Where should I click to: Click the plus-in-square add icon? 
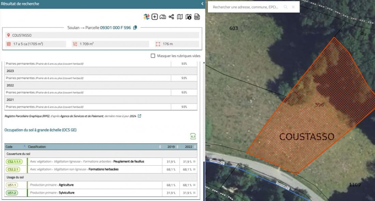[154, 17]
